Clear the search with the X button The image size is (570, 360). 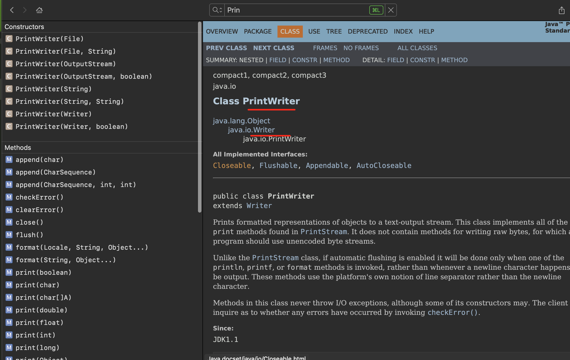391,10
